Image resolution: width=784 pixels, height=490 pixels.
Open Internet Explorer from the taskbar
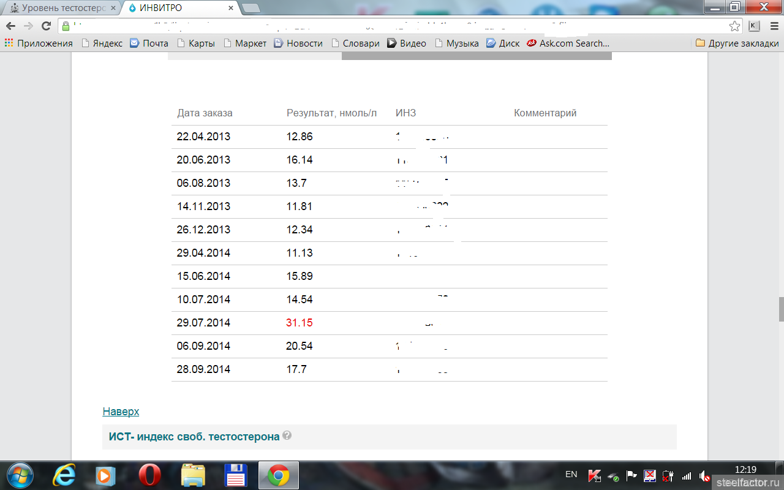tap(64, 475)
